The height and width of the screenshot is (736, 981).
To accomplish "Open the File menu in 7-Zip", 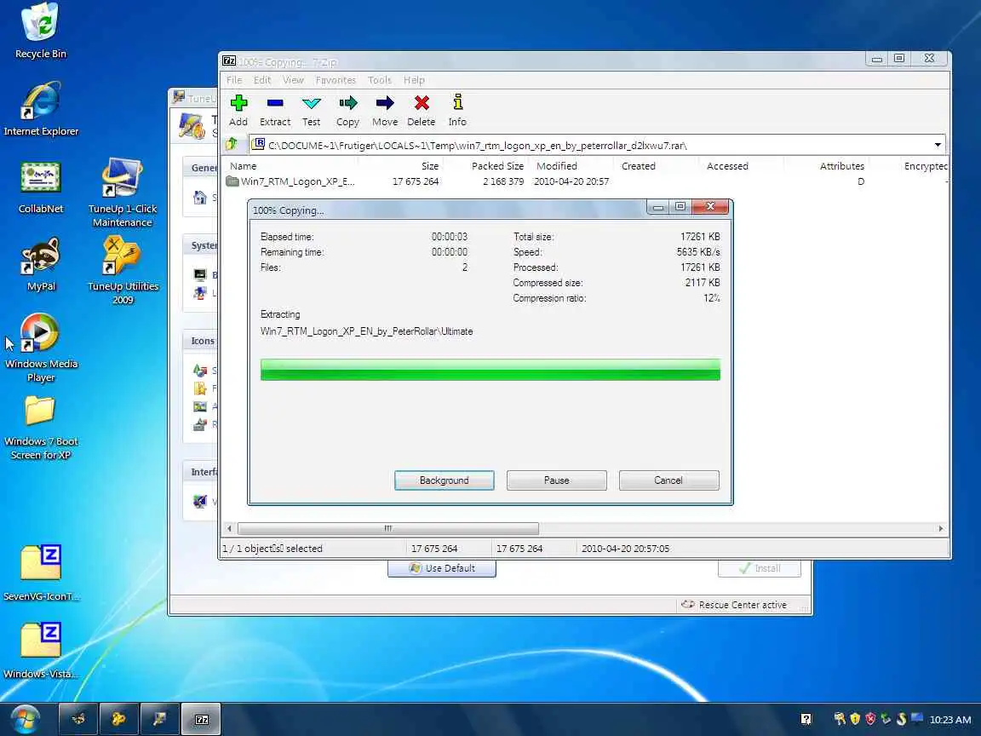I will click(234, 80).
